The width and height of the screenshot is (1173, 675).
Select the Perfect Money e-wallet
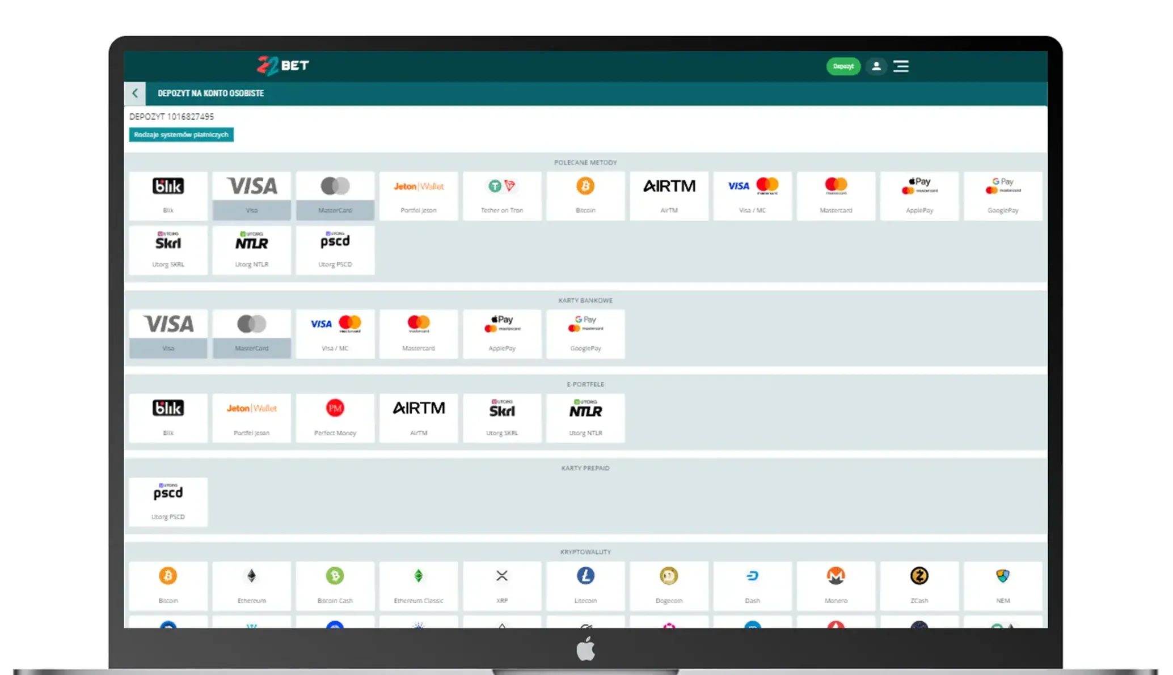click(x=335, y=418)
